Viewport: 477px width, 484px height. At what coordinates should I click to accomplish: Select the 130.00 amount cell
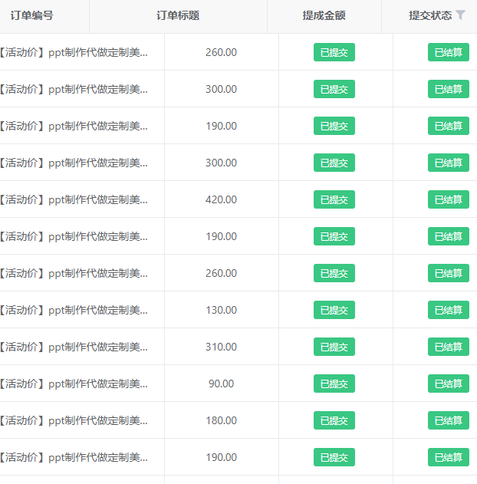click(221, 310)
